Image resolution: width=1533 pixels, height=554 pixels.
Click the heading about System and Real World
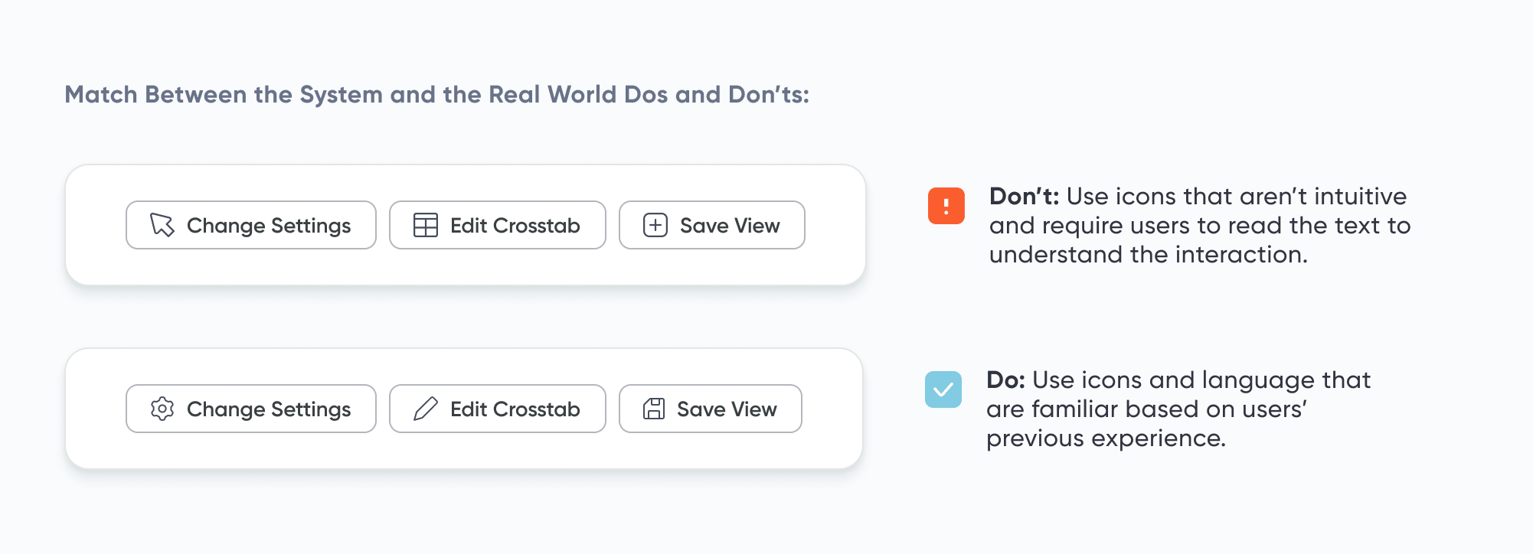(x=437, y=94)
